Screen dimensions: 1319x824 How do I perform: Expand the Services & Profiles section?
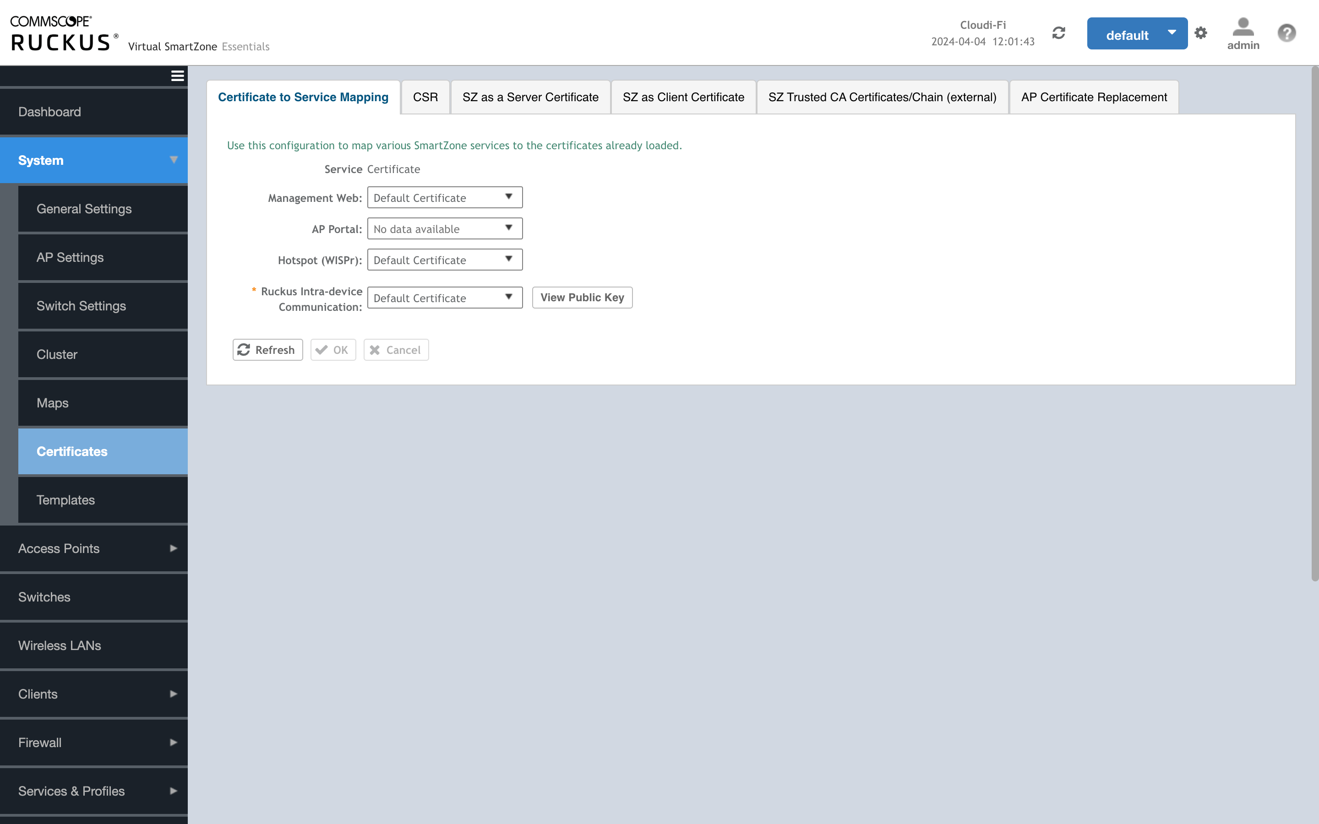click(x=94, y=790)
